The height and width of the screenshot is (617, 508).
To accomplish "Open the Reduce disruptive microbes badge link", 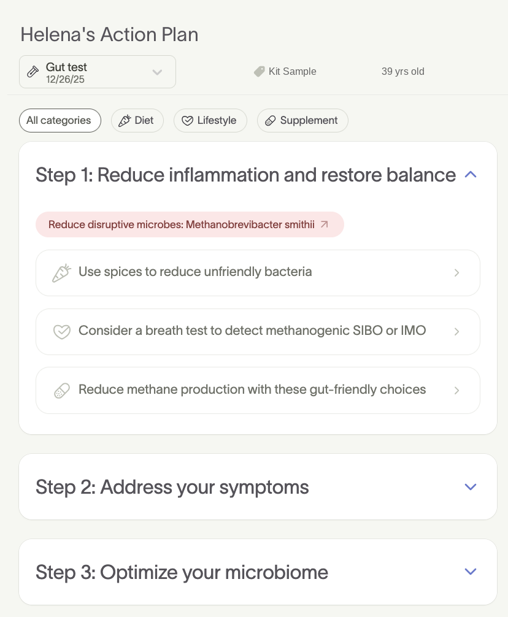I will coord(190,224).
